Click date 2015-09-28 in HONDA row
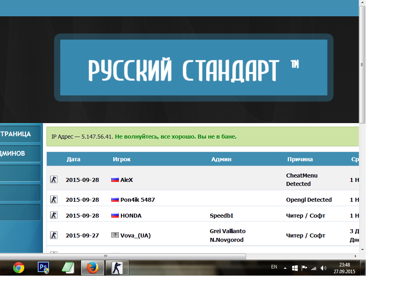The height and width of the screenshot is (305, 407). 82,216
